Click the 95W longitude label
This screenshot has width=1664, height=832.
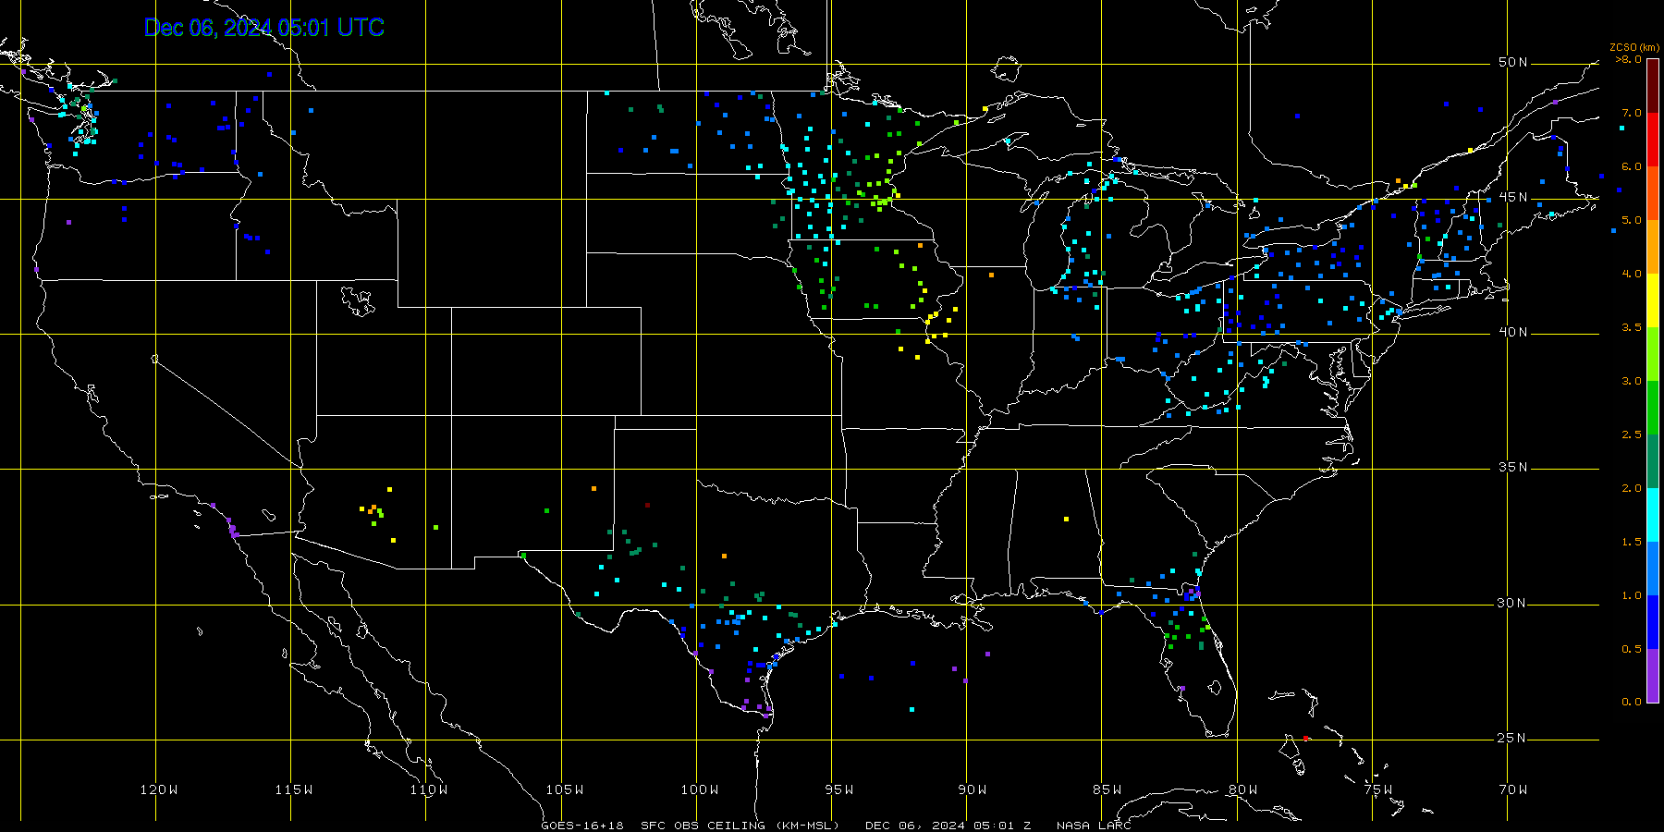coord(839,789)
